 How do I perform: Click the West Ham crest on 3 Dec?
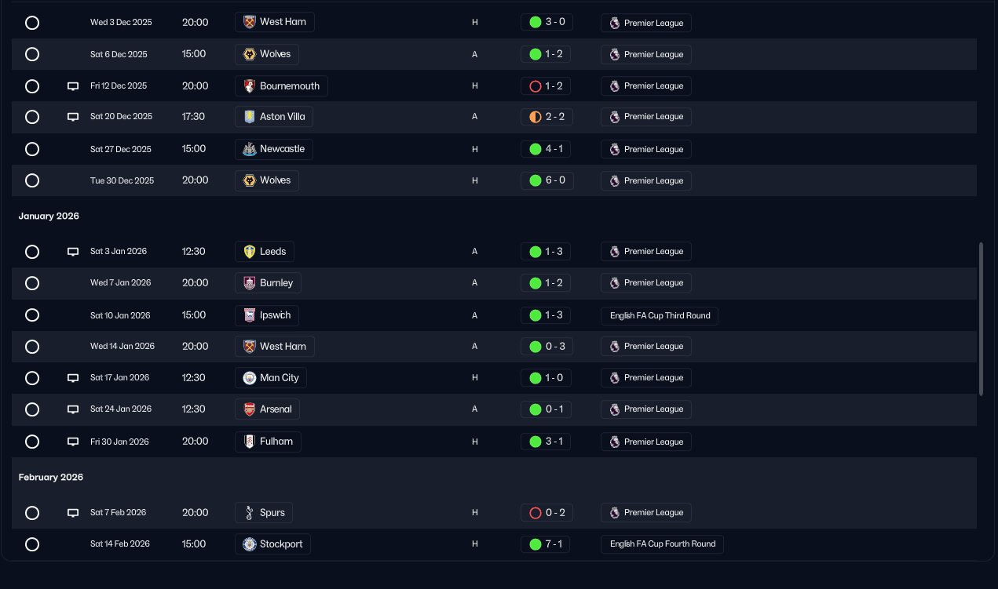tap(250, 22)
